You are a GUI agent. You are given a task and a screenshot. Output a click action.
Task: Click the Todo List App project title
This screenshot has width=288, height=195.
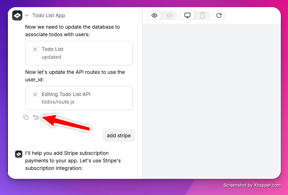(x=49, y=15)
